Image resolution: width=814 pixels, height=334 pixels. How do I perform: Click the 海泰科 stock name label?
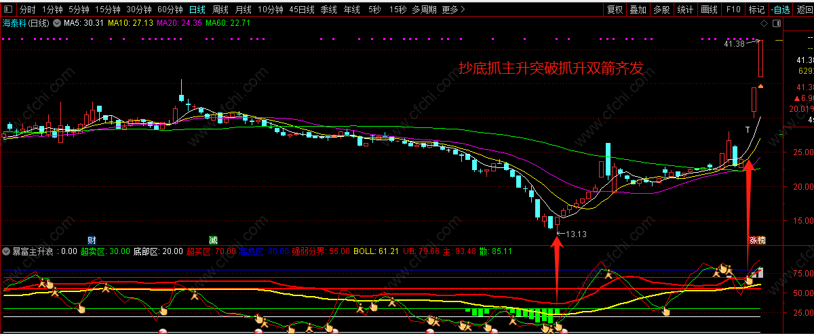pos(16,23)
